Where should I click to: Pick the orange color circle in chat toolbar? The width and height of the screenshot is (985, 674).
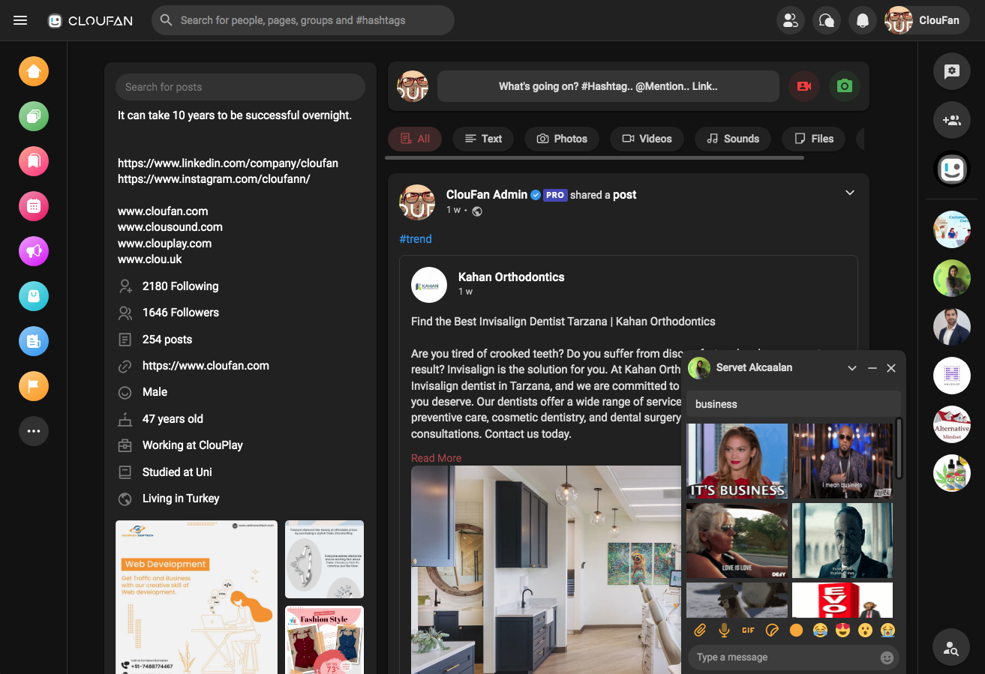tap(796, 631)
